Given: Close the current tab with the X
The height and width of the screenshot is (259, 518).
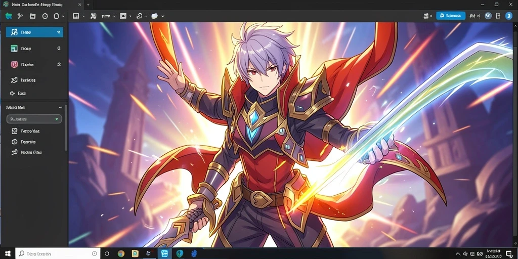Looking at the screenshot, I should click(78, 5).
